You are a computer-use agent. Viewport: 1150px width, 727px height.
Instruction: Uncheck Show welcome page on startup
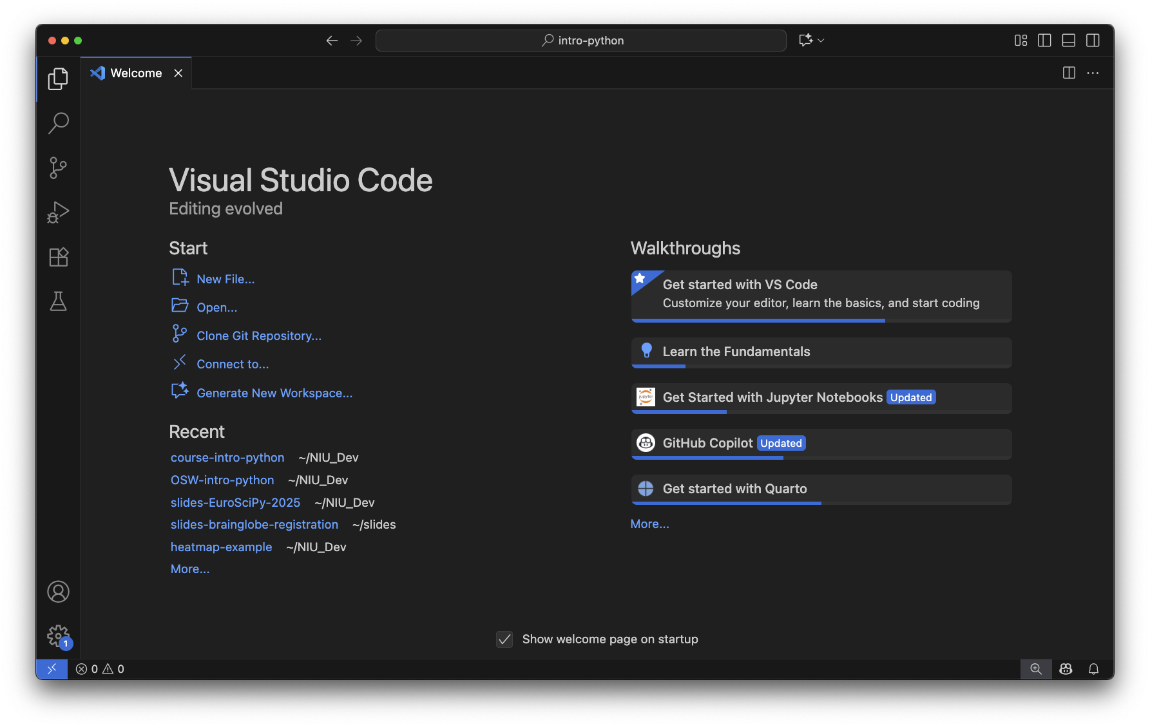tap(504, 639)
